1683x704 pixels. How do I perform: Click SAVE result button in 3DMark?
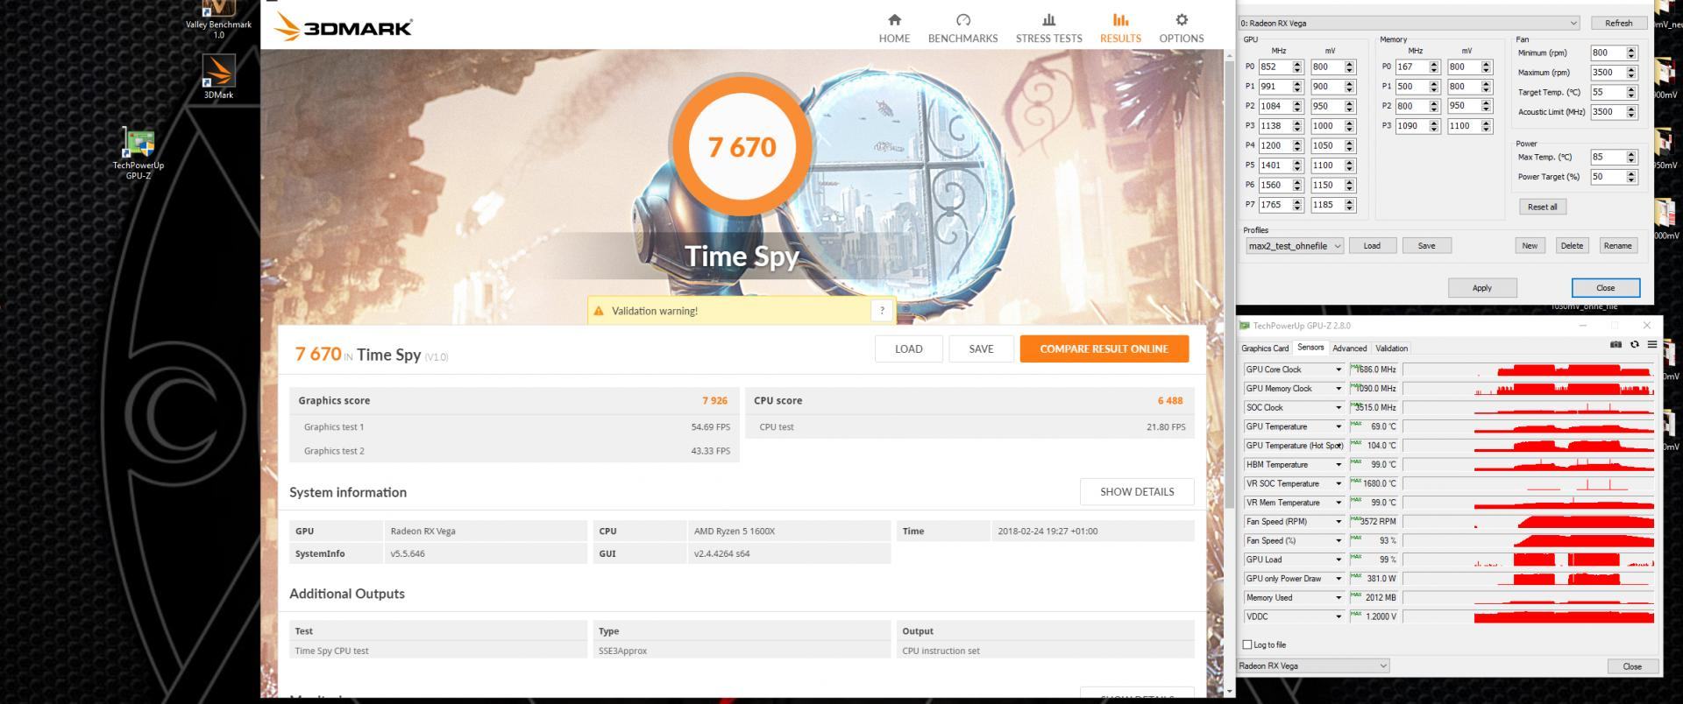[x=981, y=348]
